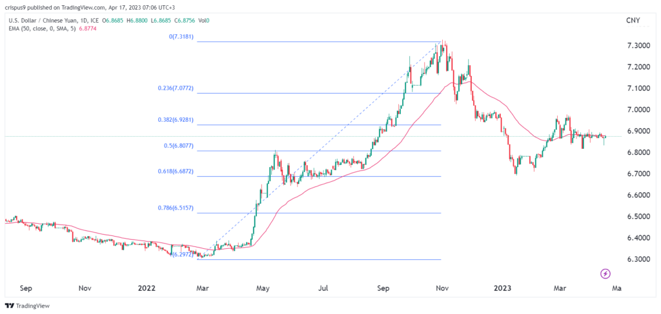Click the 1(6.2972) Fibonacci base label
This screenshot has height=314, width=661.
pos(181,255)
